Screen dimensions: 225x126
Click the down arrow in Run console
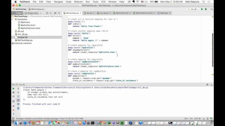click(x=18, y=92)
